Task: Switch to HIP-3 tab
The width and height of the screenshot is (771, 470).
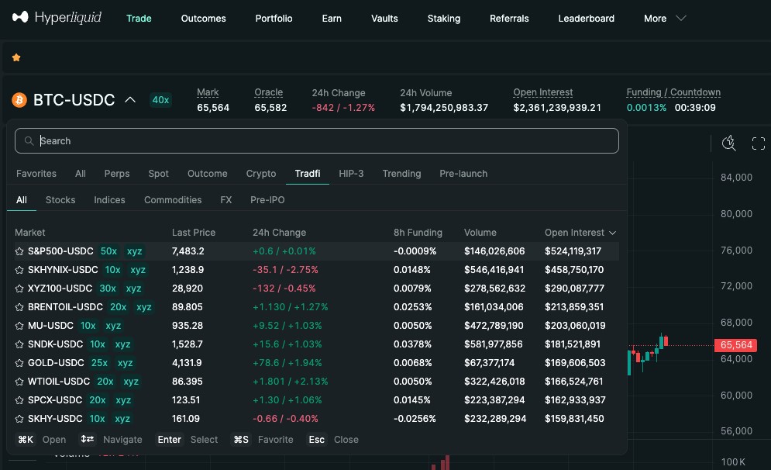Action: point(351,173)
